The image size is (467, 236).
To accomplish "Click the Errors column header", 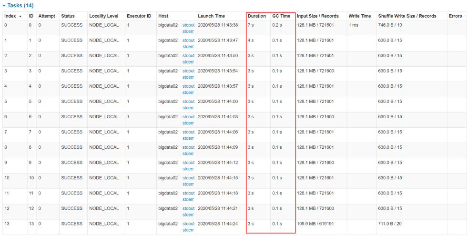I will (455, 16).
